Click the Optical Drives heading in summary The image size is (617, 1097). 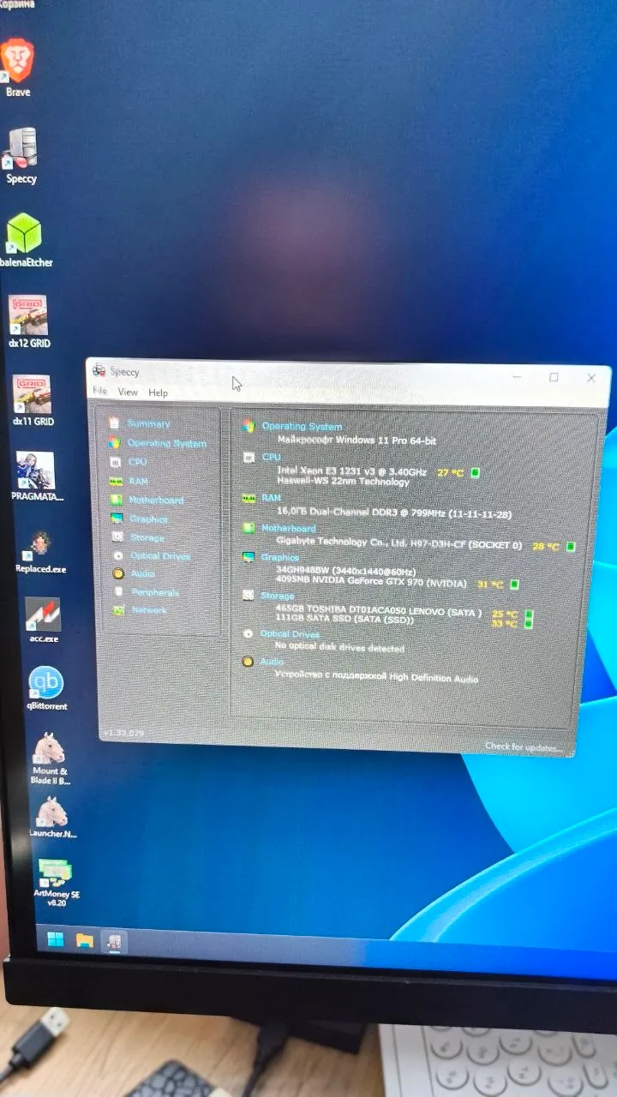(x=290, y=633)
